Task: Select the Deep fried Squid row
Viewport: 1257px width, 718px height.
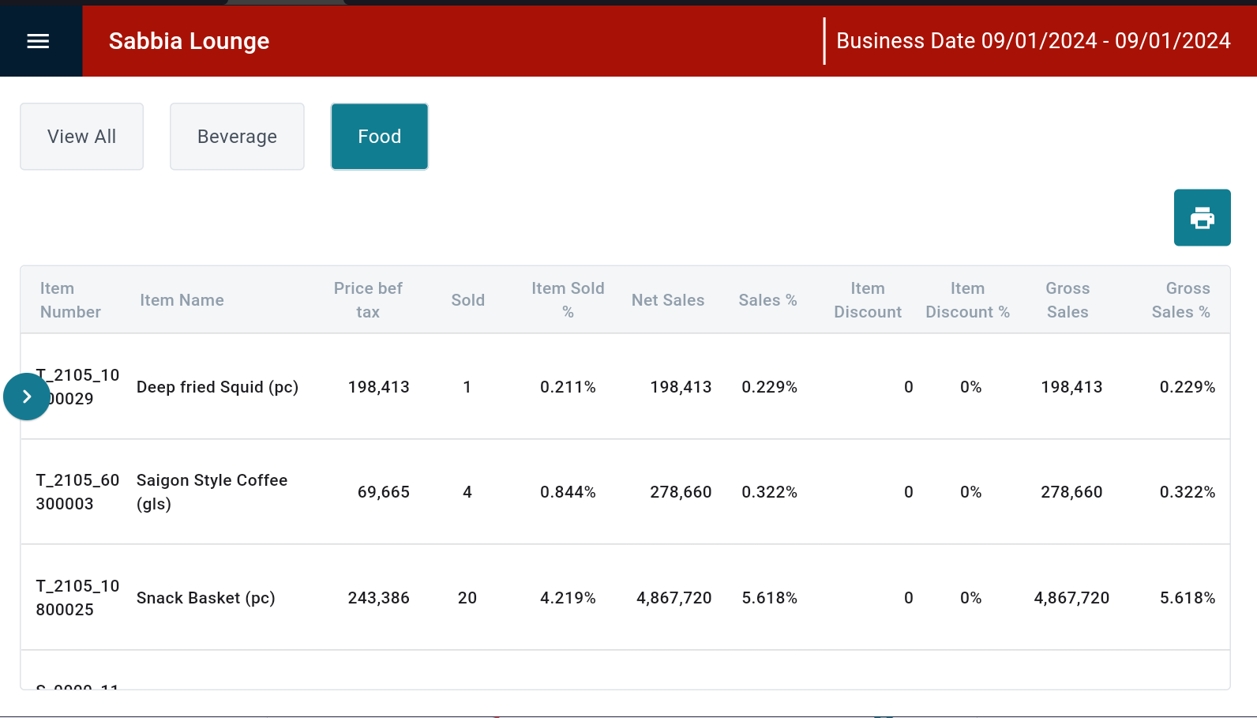Action: pos(217,387)
